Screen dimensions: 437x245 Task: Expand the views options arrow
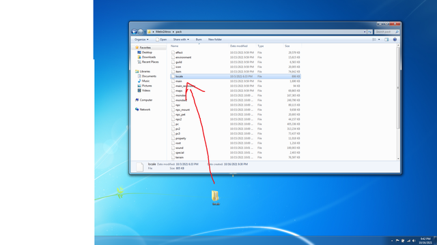point(379,39)
